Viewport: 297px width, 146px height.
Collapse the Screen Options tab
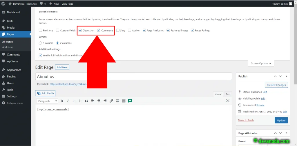[x=261, y=63]
